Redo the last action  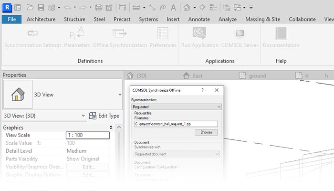[83, 8]
